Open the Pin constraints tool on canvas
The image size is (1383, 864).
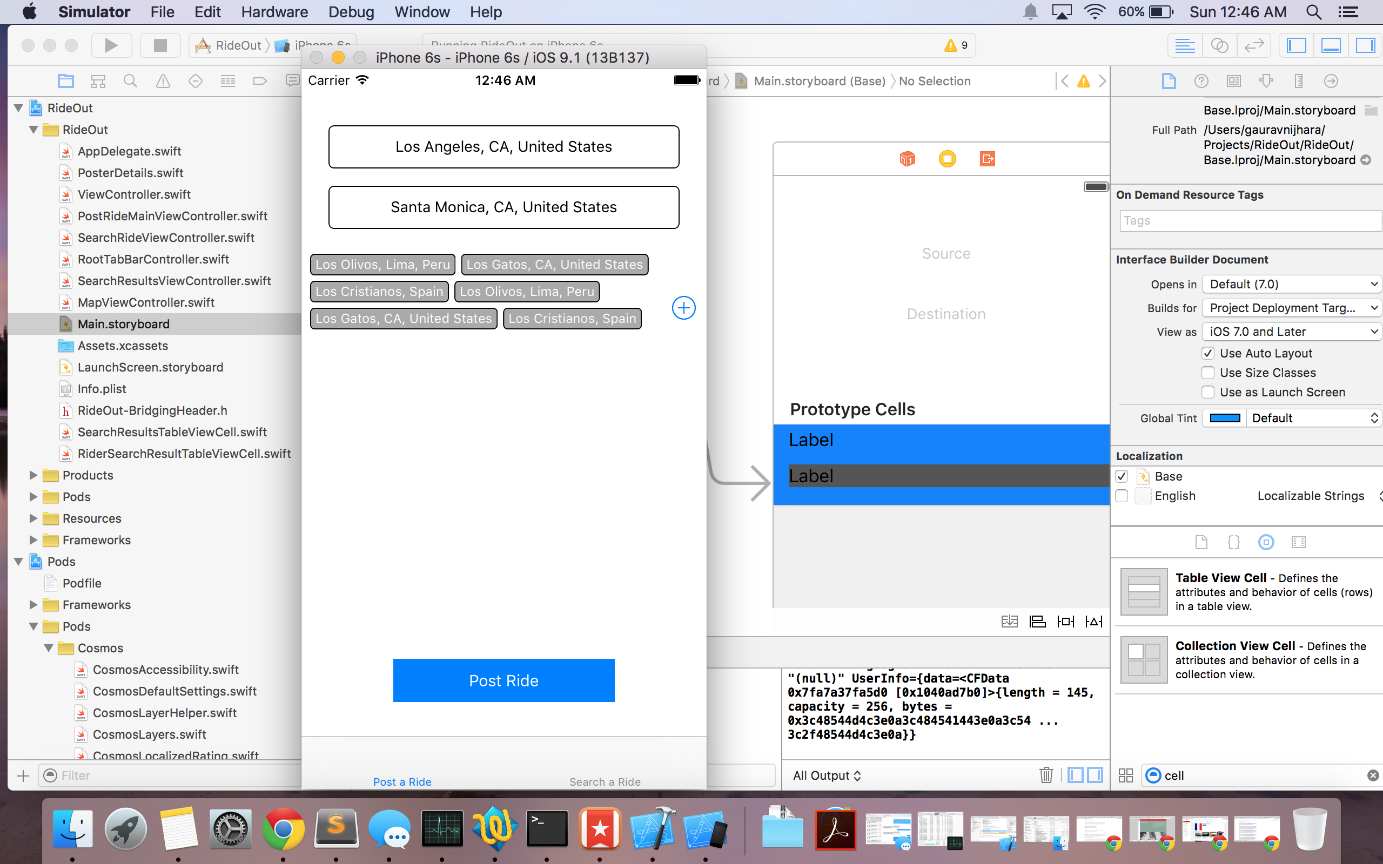(x=1065, y=621)
